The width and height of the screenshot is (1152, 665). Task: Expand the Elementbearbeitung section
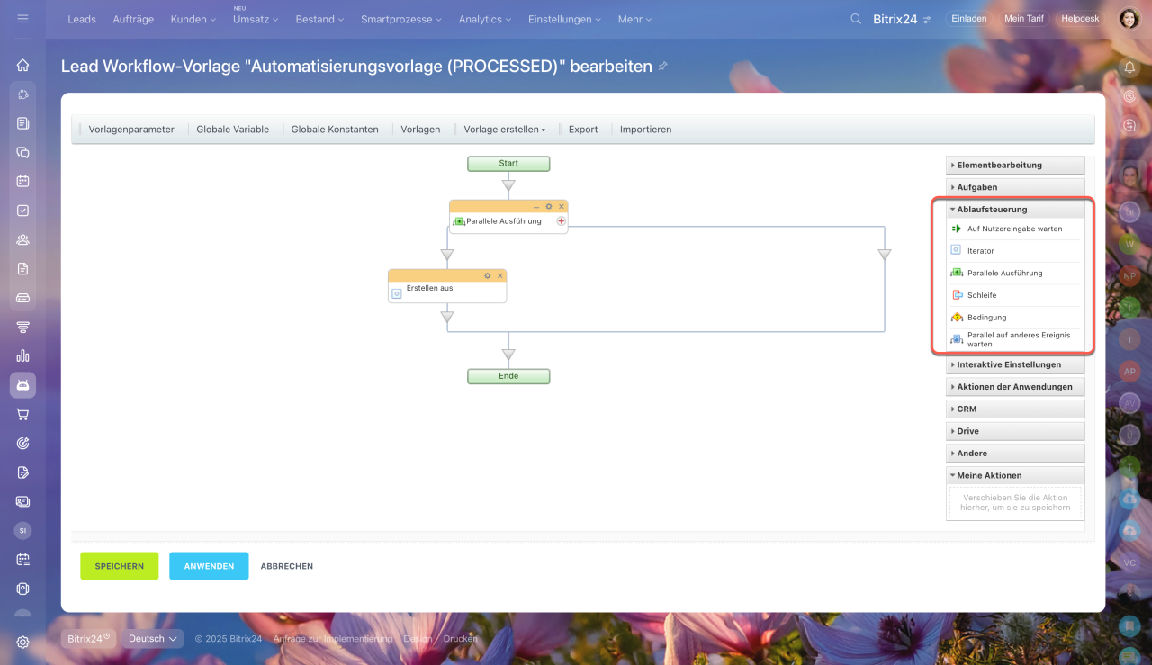pos(1015,165)
